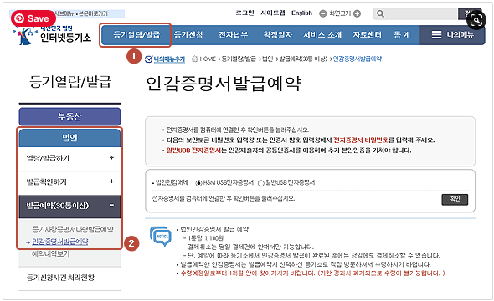The image size is (494, 301).
Task: Open the 등기신청 menu
Action: [188, 34]
